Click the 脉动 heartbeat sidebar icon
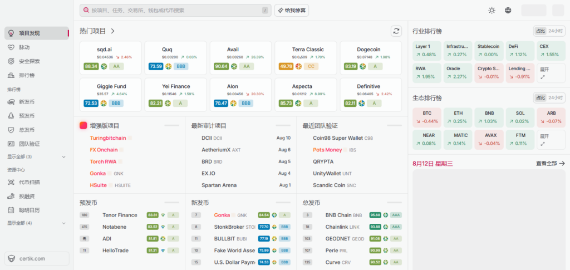Viewport: 570px width, 270px height. (x=11, y=47)
